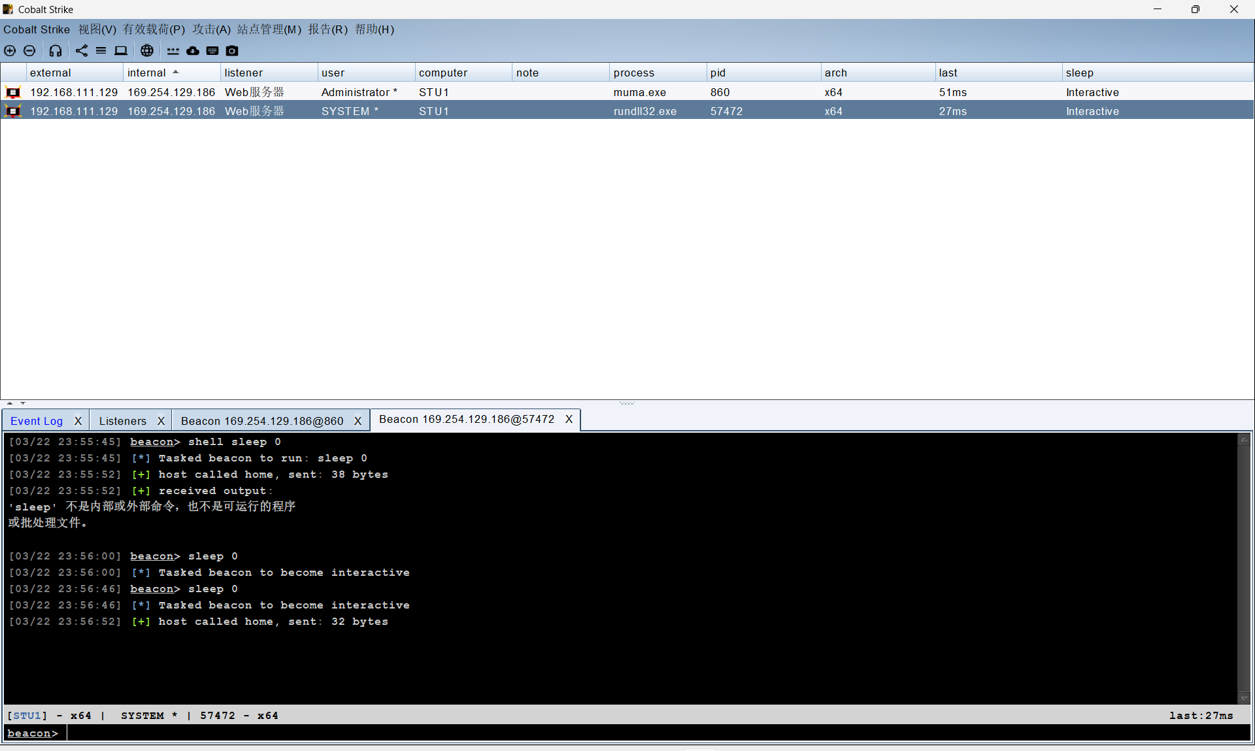Open the 攻击(A) menu
This screenshot has width=1255, height=751.
212,29
